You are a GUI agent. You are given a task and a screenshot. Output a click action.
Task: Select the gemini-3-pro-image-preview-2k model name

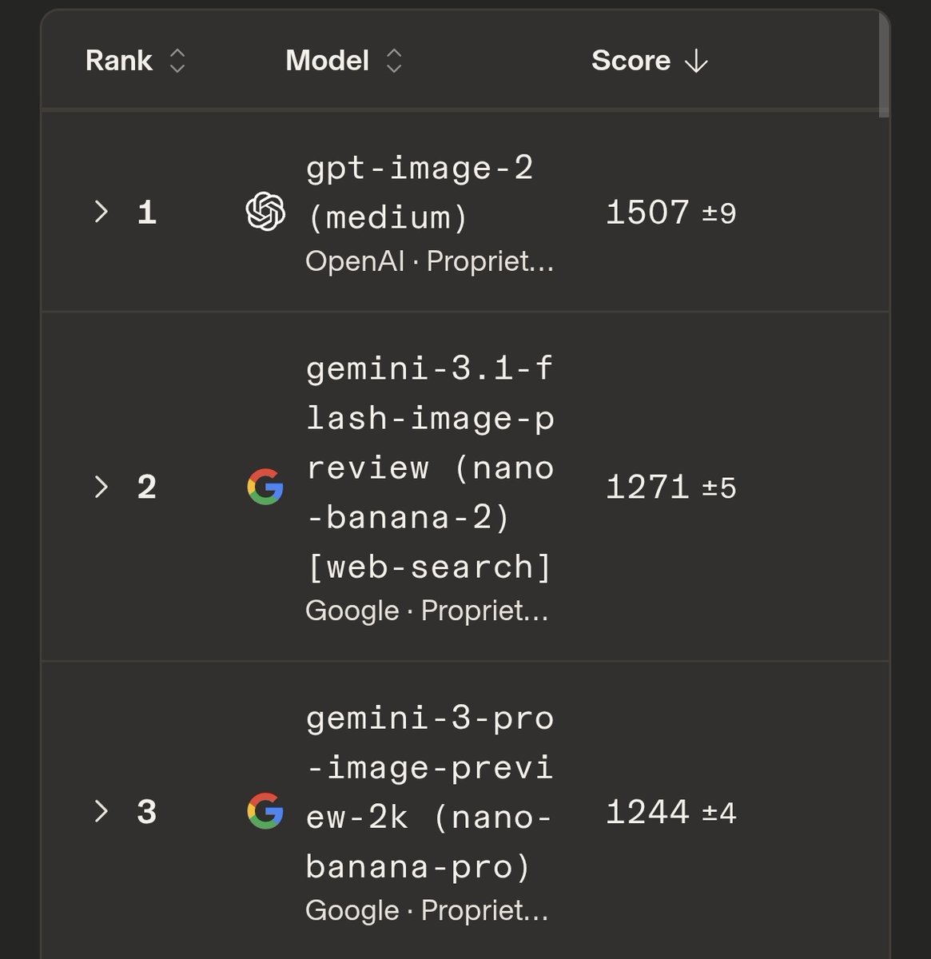(430, 792)
